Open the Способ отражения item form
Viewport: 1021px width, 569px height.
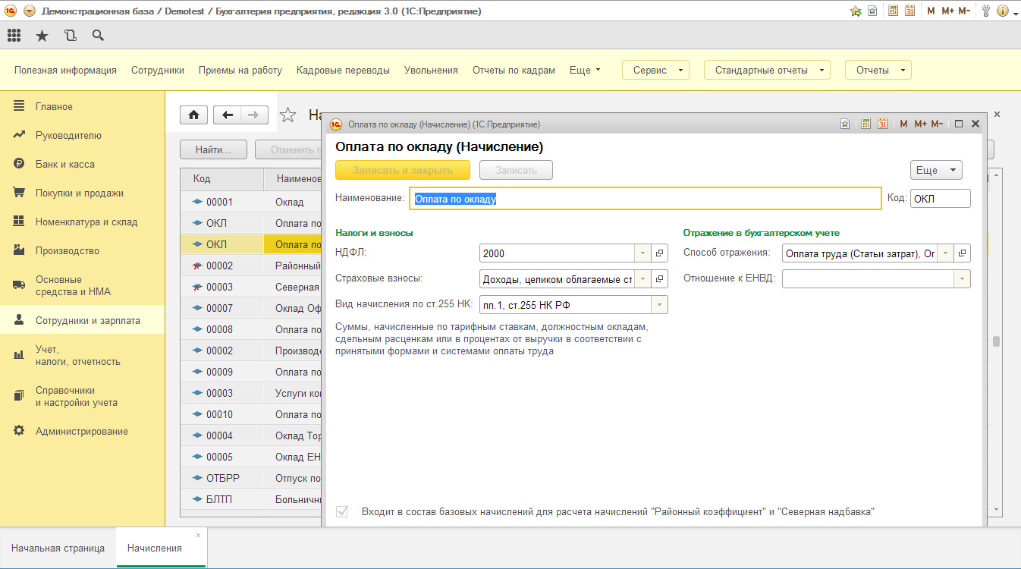(963, 253)
